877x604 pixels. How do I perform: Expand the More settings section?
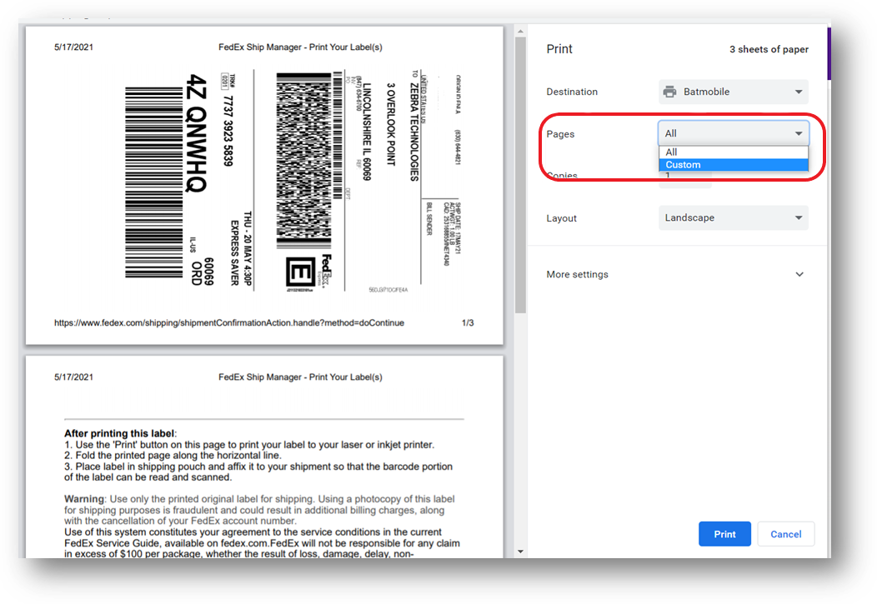(675, 274)
